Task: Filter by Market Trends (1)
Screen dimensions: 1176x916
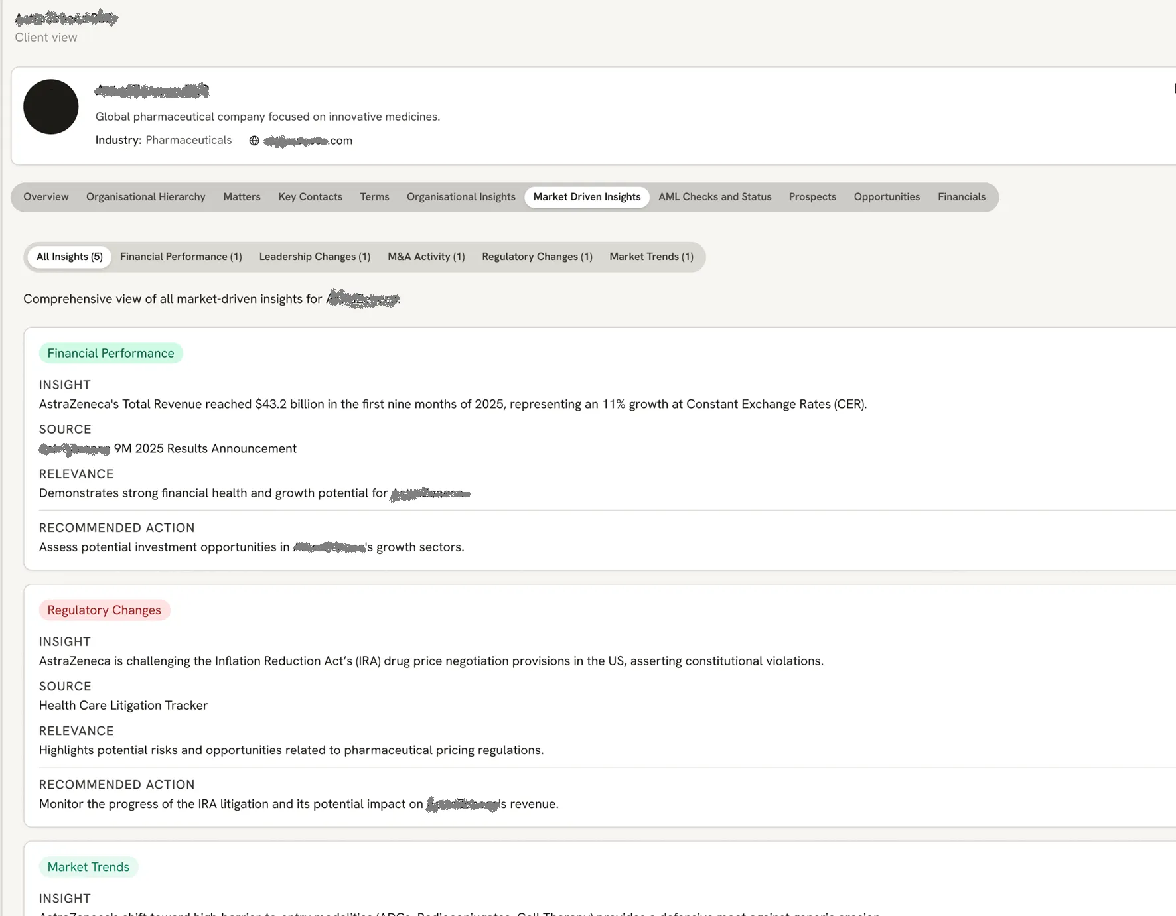Action: click(x=651, y=257)
